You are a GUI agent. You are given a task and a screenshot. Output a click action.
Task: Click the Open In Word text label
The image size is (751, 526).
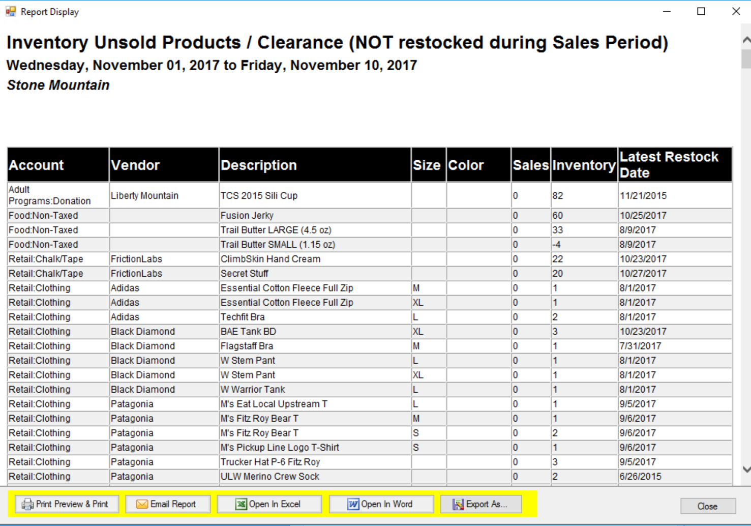click(386, 504)
